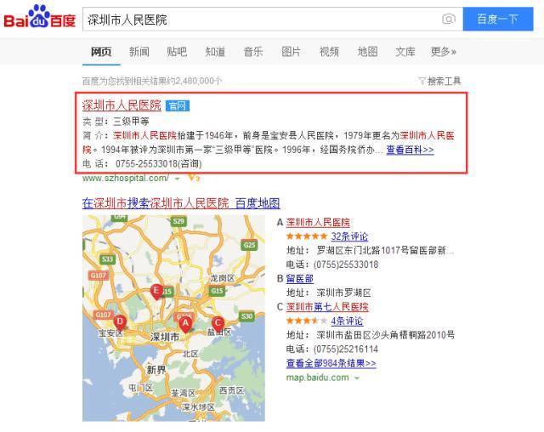Open result B 留医部 link
This screenshot has width=544, height=432.
[300, 279]
